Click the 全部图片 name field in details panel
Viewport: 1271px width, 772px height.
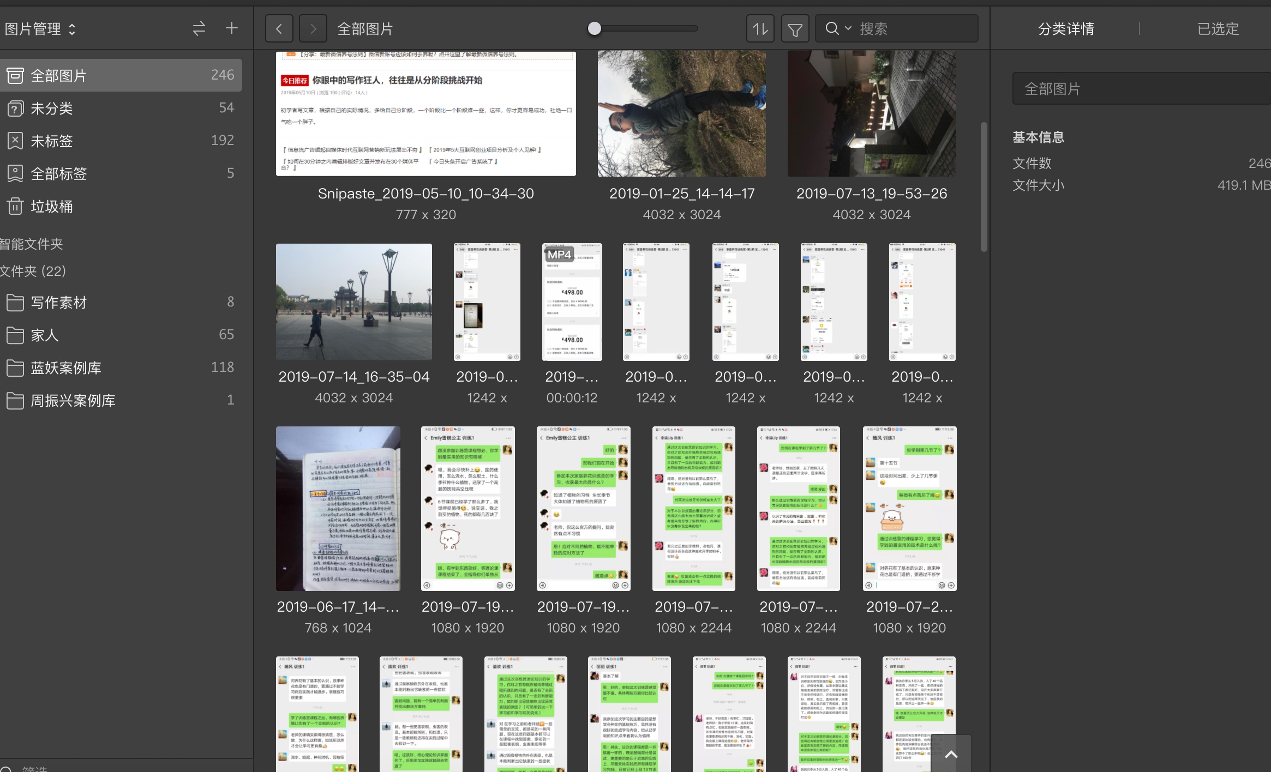[x=1142, y=88]
